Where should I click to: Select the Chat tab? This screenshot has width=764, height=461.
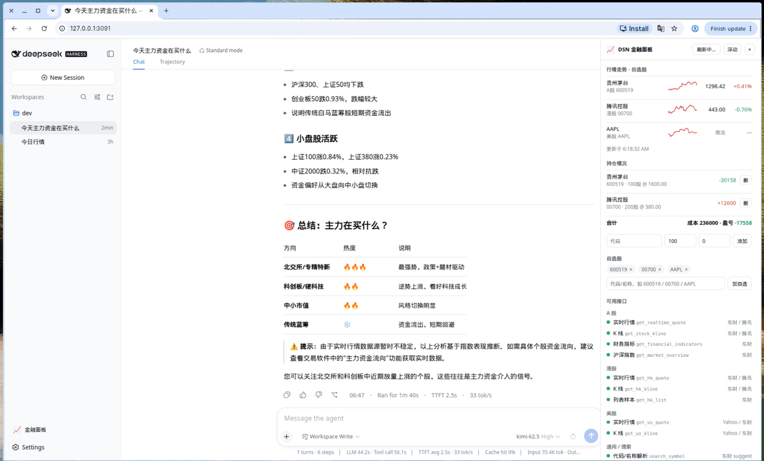tap(138, 62)
